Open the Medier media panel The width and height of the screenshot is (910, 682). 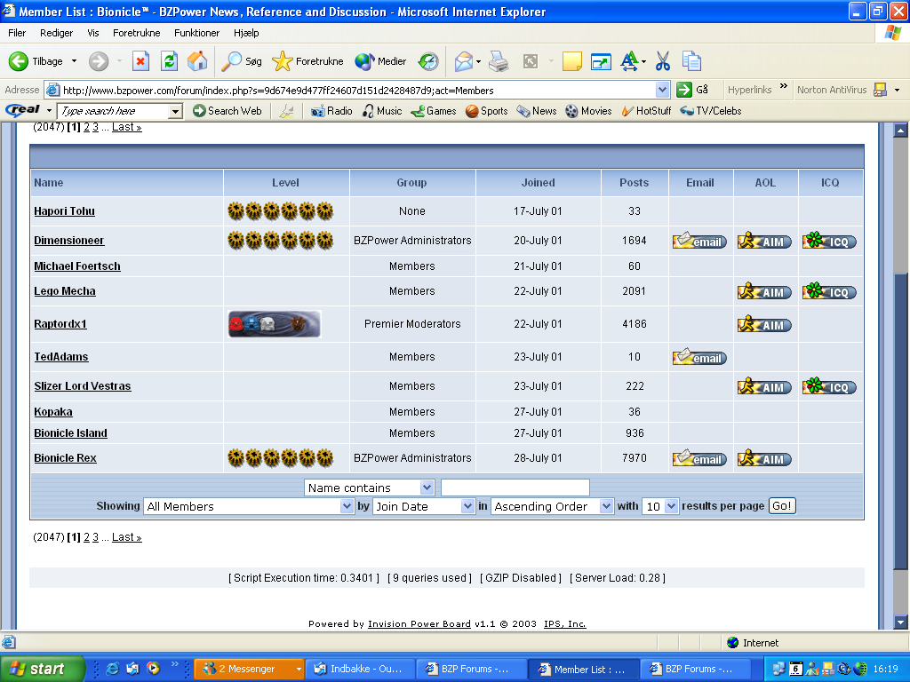point(380,61)
